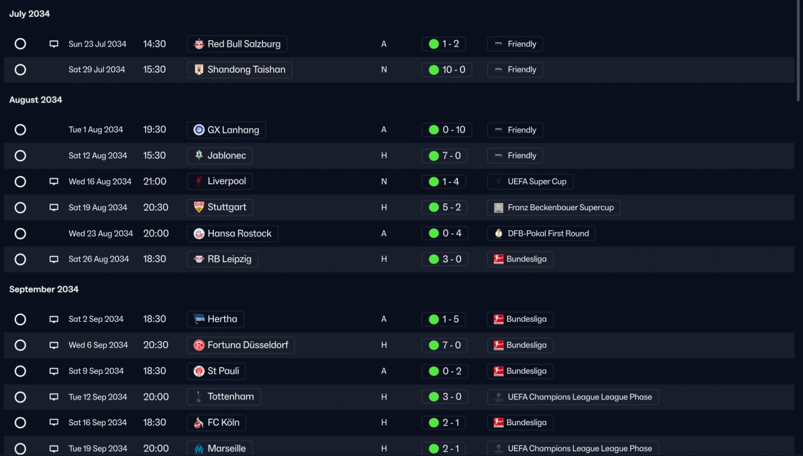Screen dimensions: 803x456
Task: Click the green result dot for Jablonec match
Action: pos(433,156)
